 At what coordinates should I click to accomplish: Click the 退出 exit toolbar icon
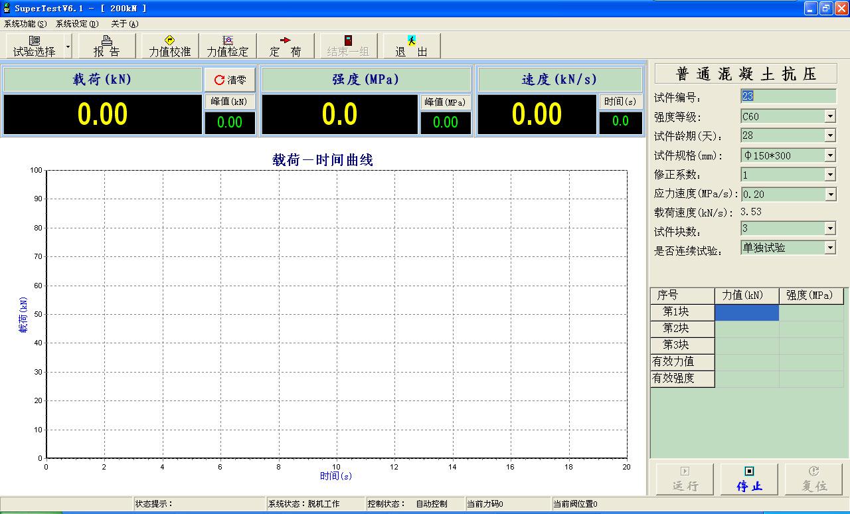412,46
